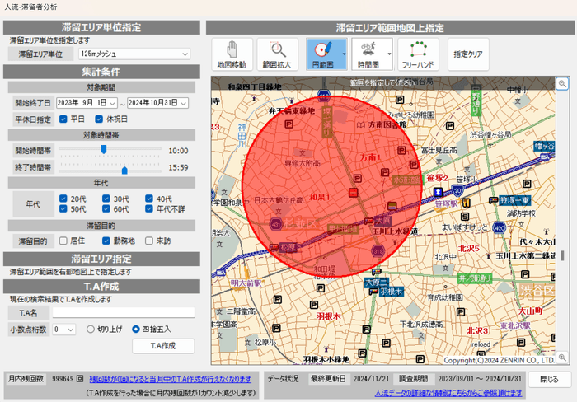
Task: Select the 地図移動 hand pan tool
Action: coord(231,54)
